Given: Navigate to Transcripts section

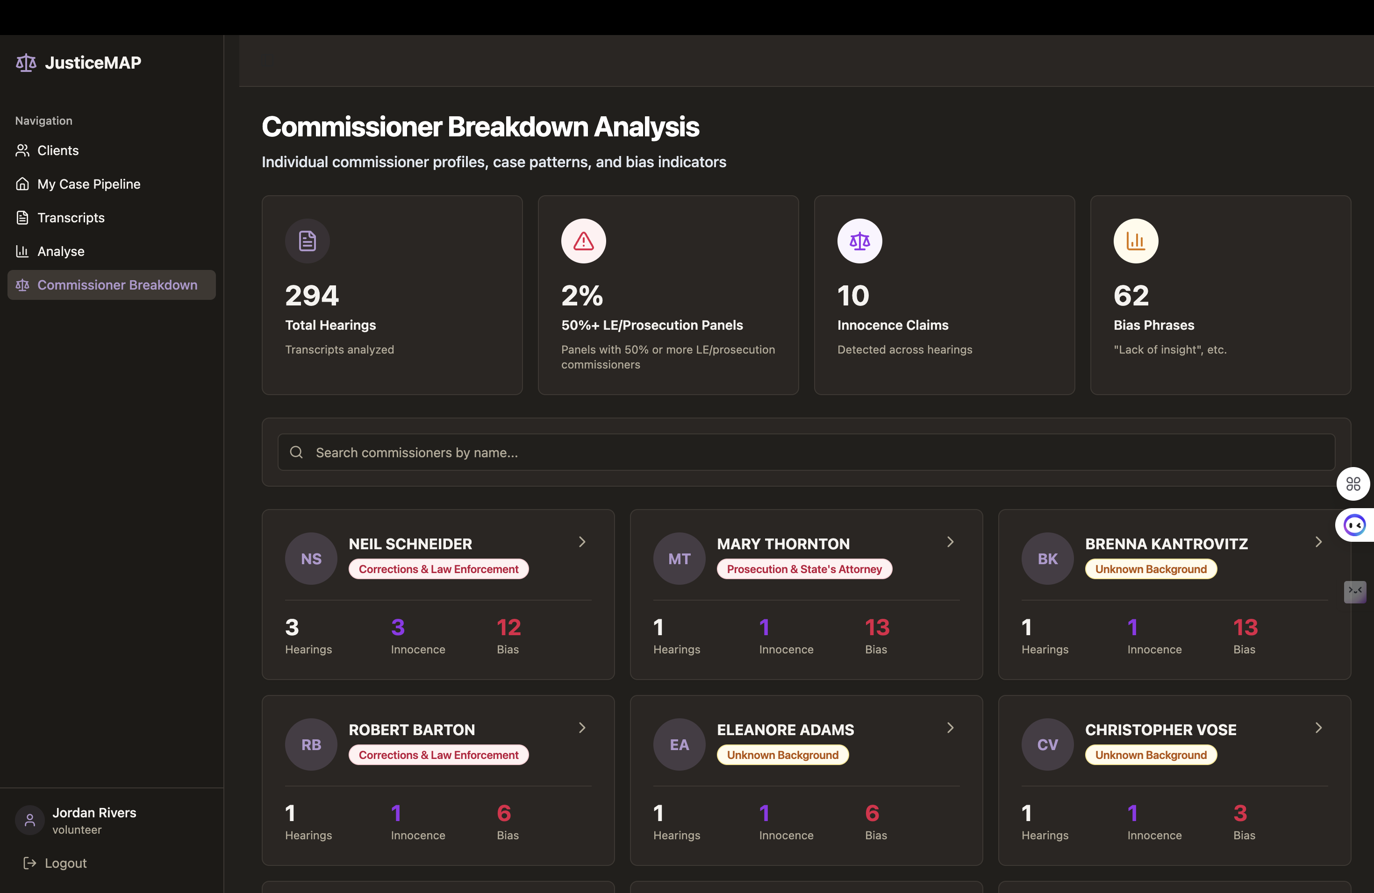Looking at the screenshot, I should click(71, 218).
